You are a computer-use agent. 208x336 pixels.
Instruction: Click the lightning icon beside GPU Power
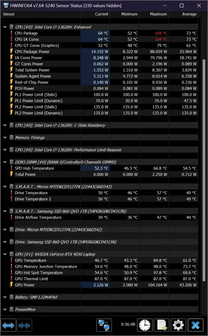click(11, 285)
